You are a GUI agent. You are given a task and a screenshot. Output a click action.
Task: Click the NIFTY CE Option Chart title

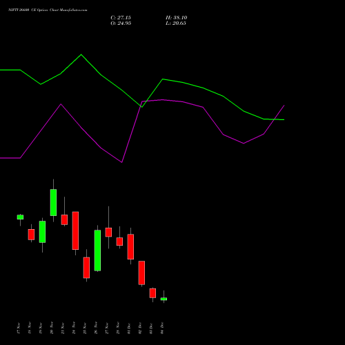48,10
